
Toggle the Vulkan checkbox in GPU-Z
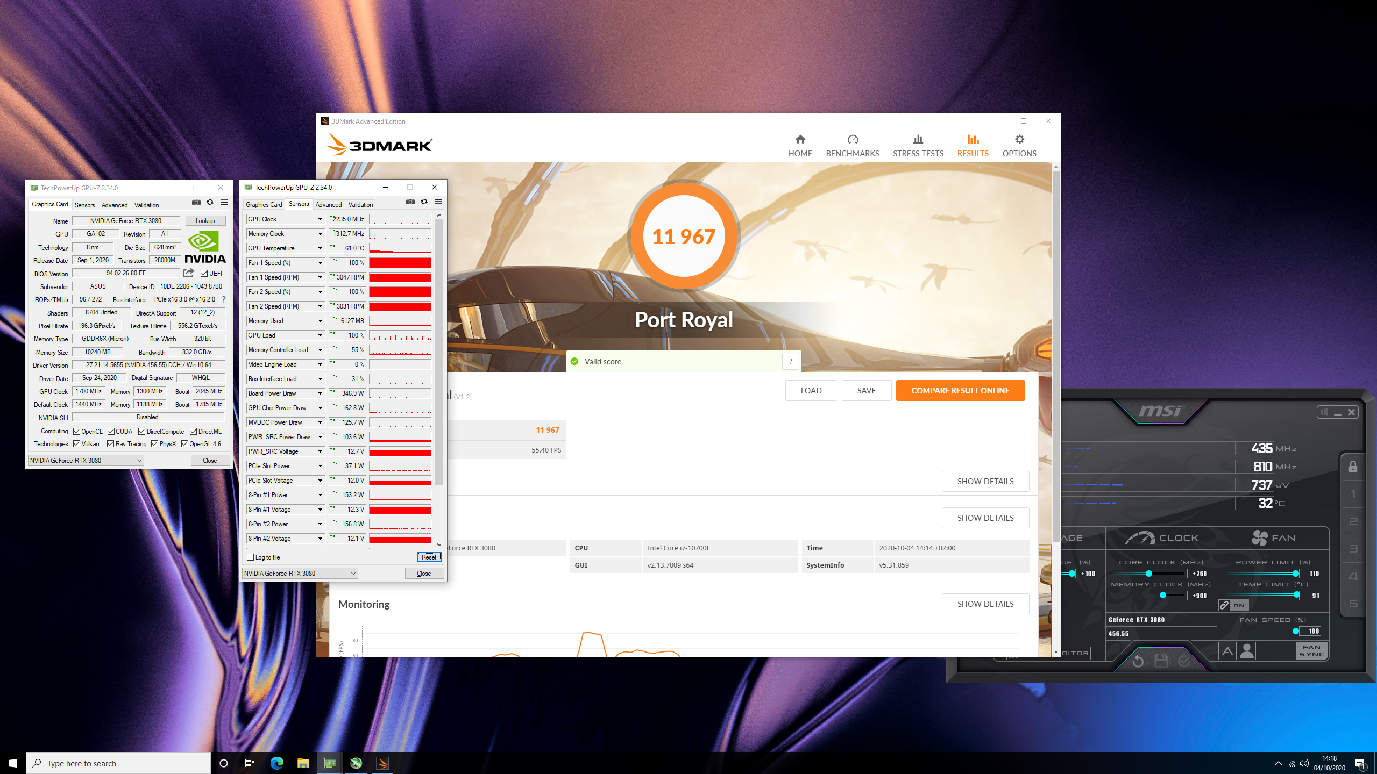tap(77, 443)
